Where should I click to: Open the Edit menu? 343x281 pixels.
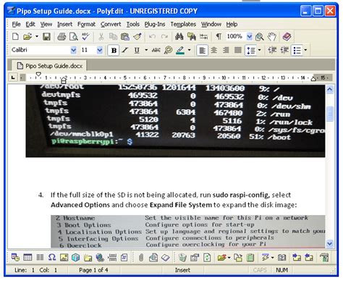30,24
